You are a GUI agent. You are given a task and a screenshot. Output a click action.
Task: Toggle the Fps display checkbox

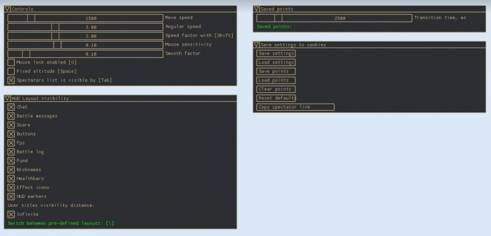[11, 143]
